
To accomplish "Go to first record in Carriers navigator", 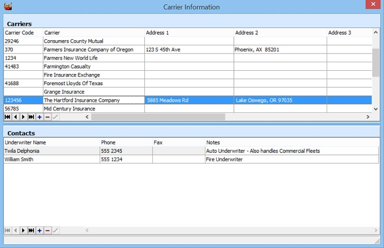I will [x=8, y=117].
